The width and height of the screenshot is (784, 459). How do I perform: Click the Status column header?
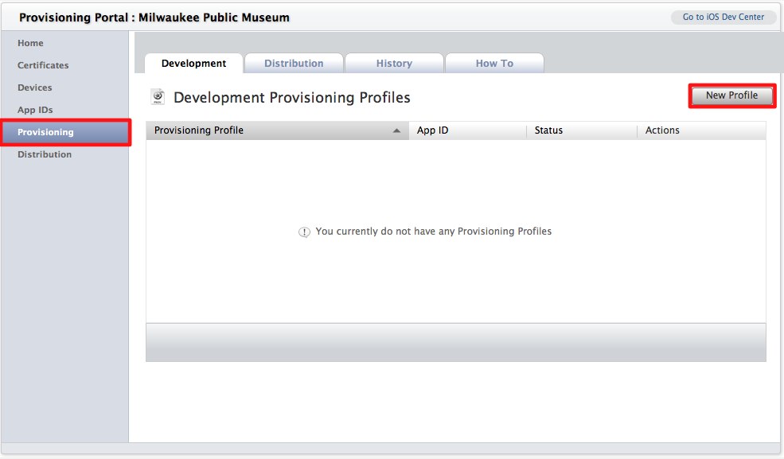pyautogui.click(x=582, y=130)
